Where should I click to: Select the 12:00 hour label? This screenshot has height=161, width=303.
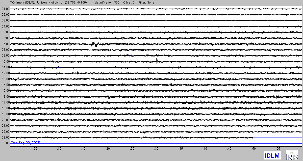pos(6,73)
